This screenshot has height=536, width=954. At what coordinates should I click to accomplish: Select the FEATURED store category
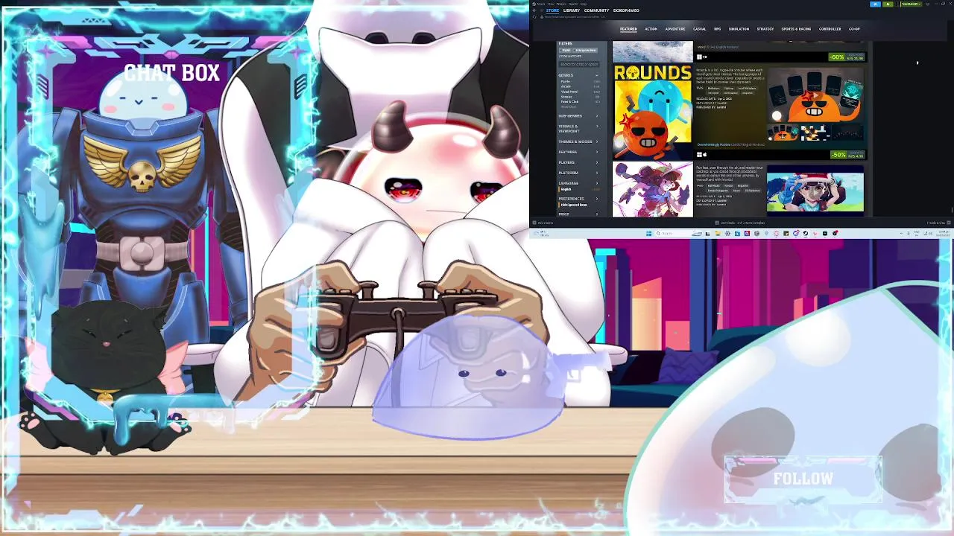click(x=628, y=29)
